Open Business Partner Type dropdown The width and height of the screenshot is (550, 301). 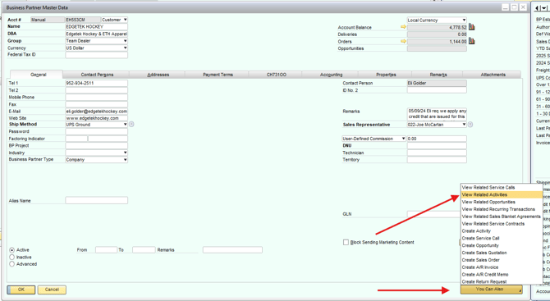[x=97, y=160]
